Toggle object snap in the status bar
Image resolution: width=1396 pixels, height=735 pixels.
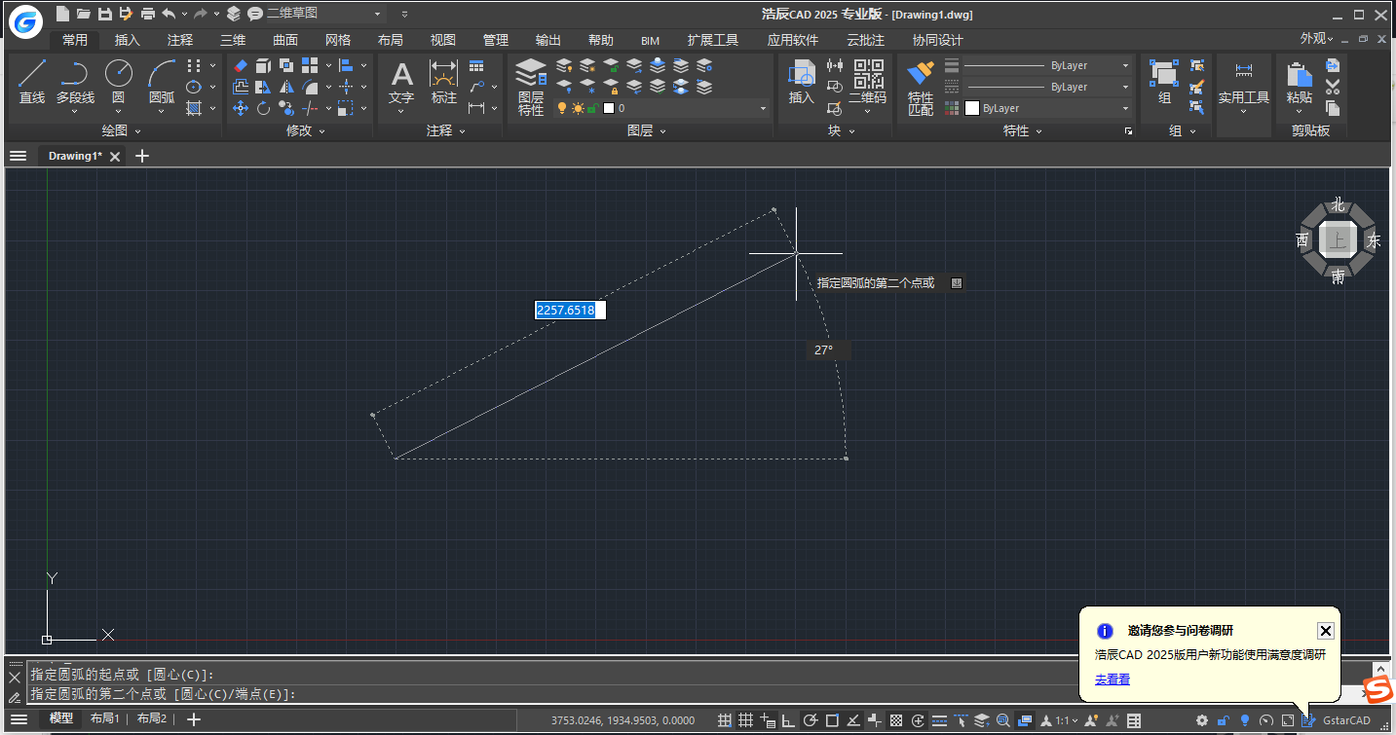pos(834,720)
